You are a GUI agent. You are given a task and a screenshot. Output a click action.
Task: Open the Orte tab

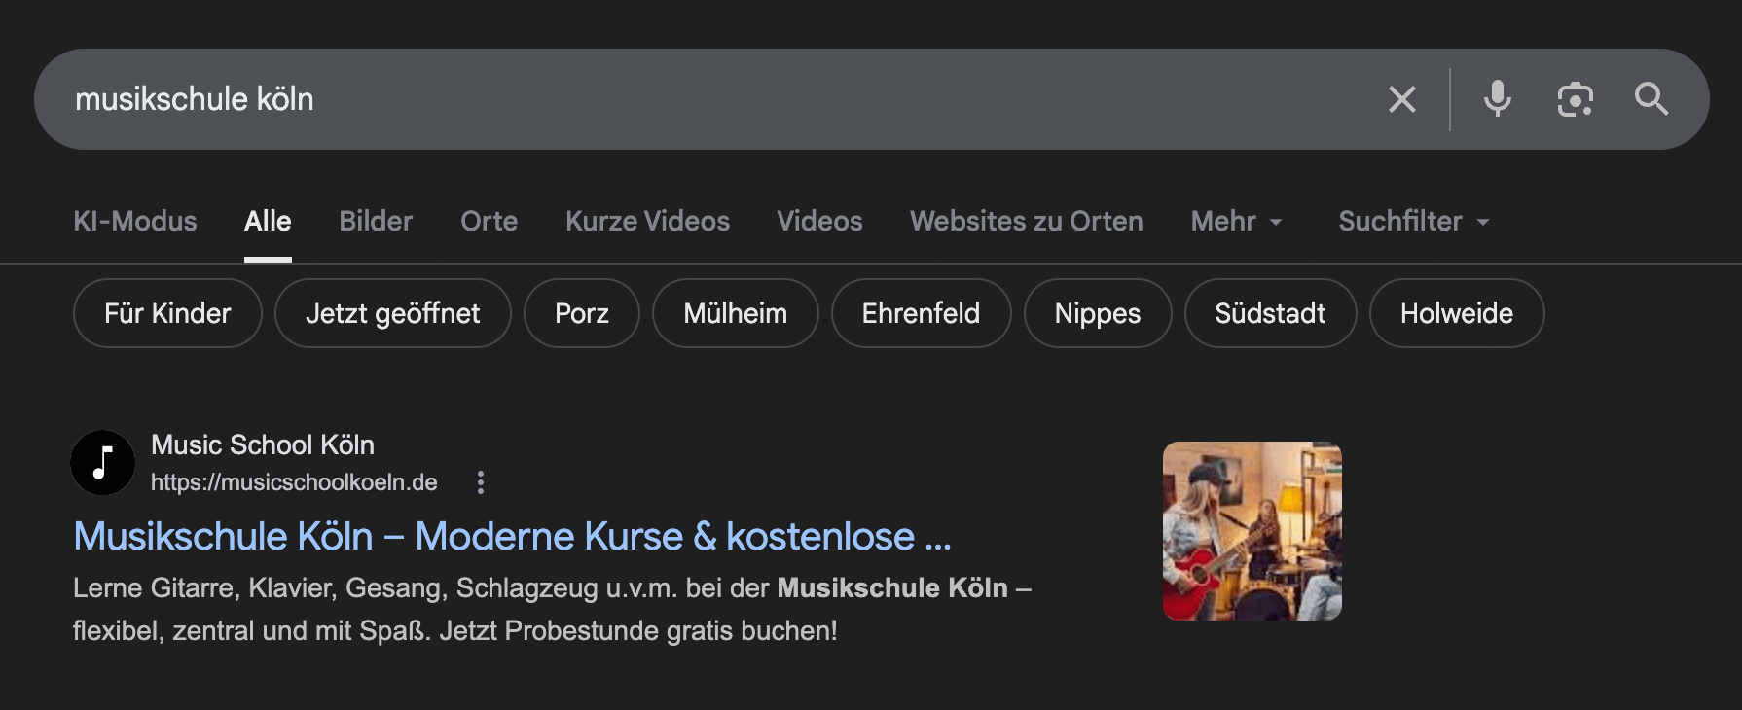(489, 222)
